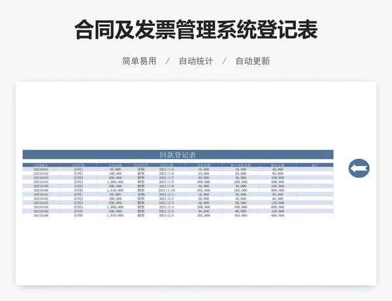Select the payment date cell 2021/2/5

(167, 211)
